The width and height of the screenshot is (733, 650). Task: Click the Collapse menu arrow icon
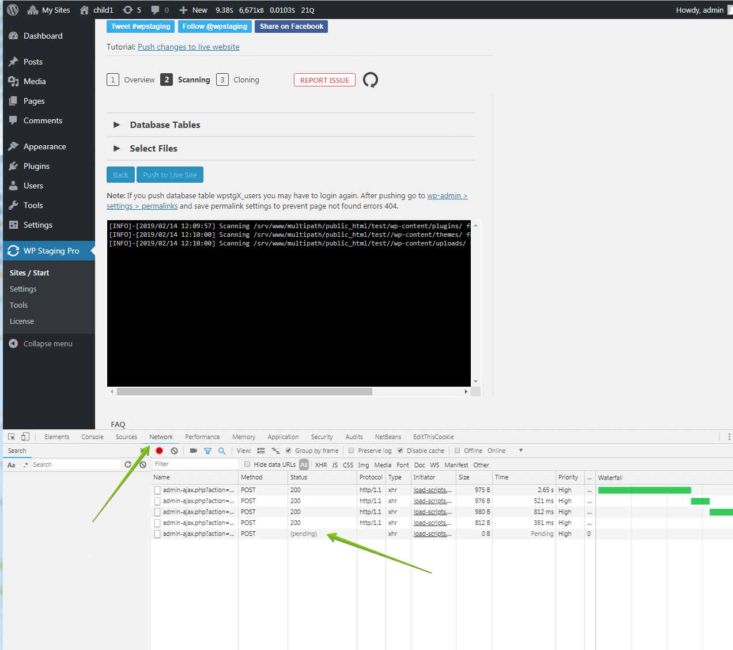click(x=13, y=343)
